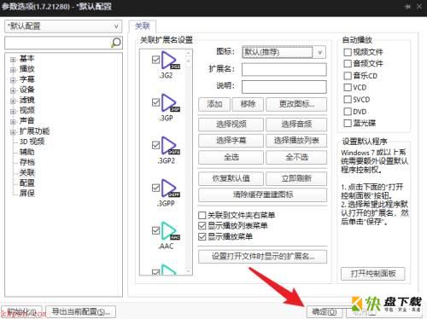Expand the 播放 tree node
This screenshot has height=319, width=427.
[13, 70]
